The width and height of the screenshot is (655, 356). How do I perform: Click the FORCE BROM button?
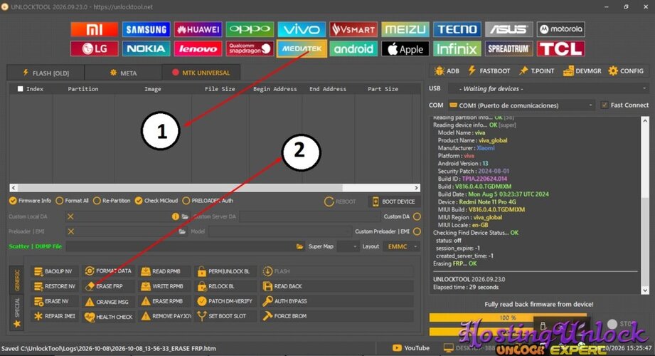point(336,316)
